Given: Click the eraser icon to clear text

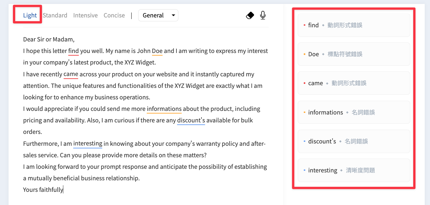Looking at the screenshot, I should pos(250,15).
